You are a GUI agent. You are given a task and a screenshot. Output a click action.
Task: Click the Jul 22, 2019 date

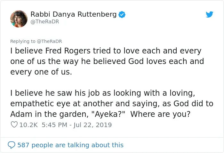pos(92,125)
